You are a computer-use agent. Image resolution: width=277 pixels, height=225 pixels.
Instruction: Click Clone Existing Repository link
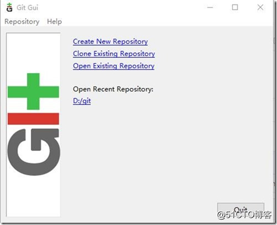(x=114, y=54)
